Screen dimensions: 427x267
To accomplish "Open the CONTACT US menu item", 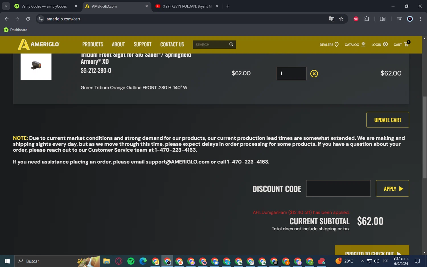I will 172,44.
